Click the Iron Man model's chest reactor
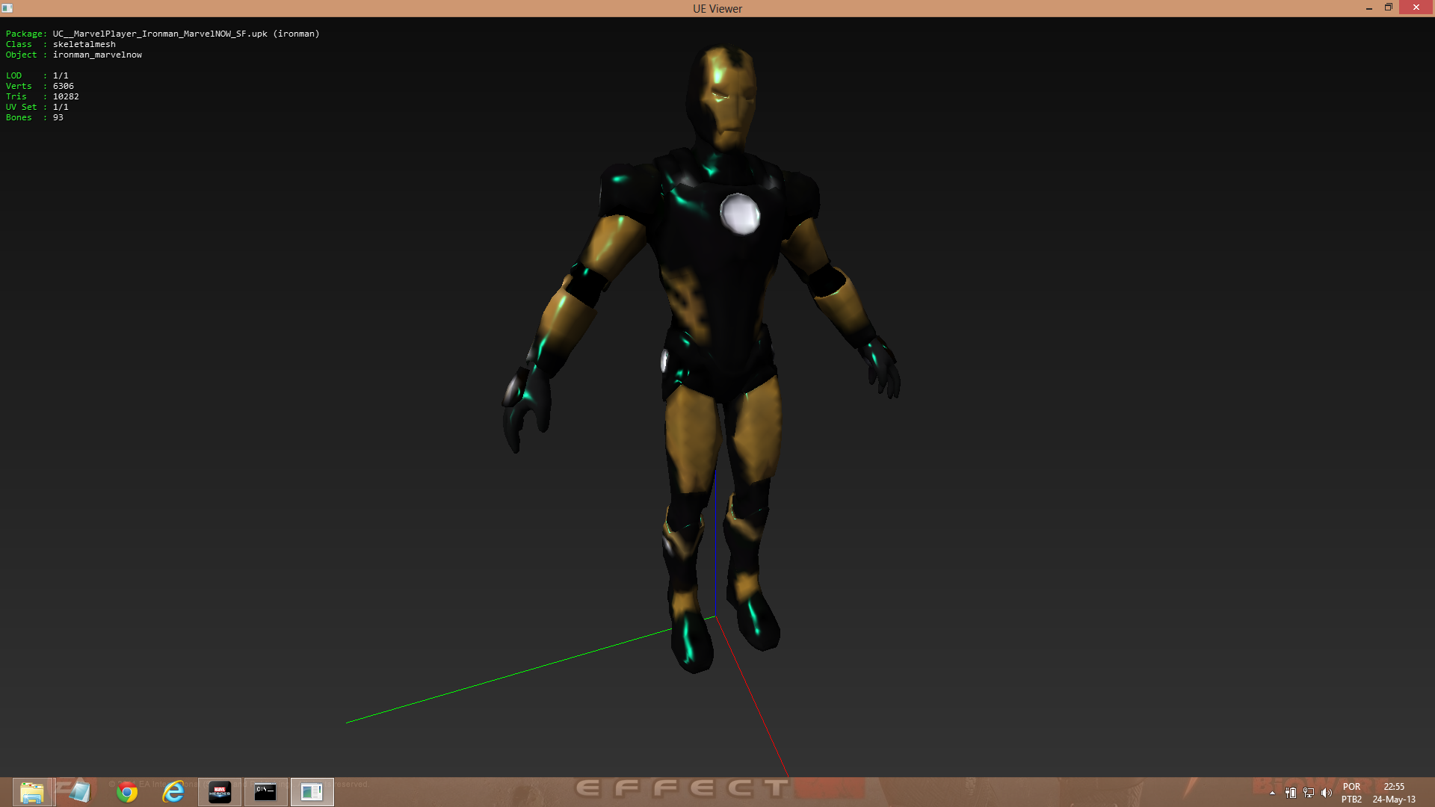Screen dimensions: 1435x807 740,214
